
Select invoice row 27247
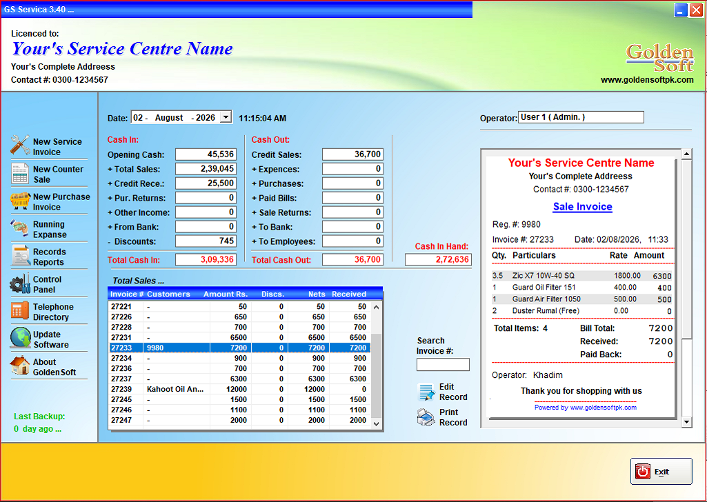(240, 421)
